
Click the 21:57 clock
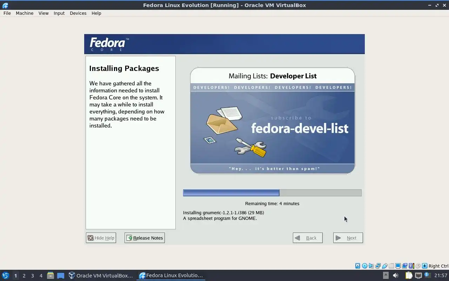pos(441,275)
